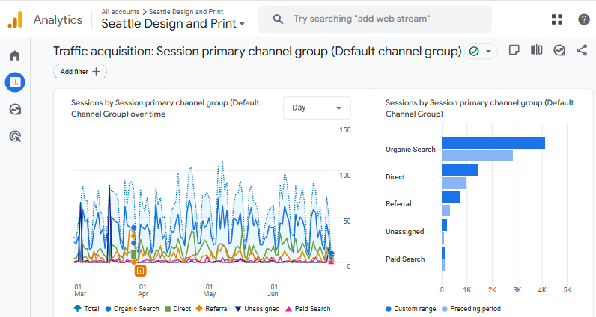Share this report icon
The width and height of the screenshot is (596, 317).
(x=582, y=50)
